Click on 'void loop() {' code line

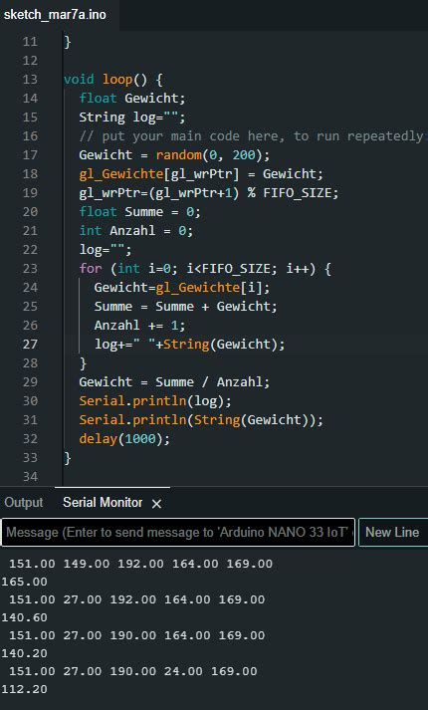coord(112,80)
